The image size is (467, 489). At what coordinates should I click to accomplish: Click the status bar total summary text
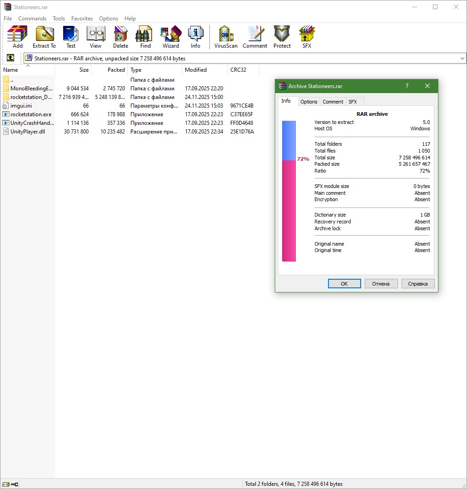tap(293, 484)
